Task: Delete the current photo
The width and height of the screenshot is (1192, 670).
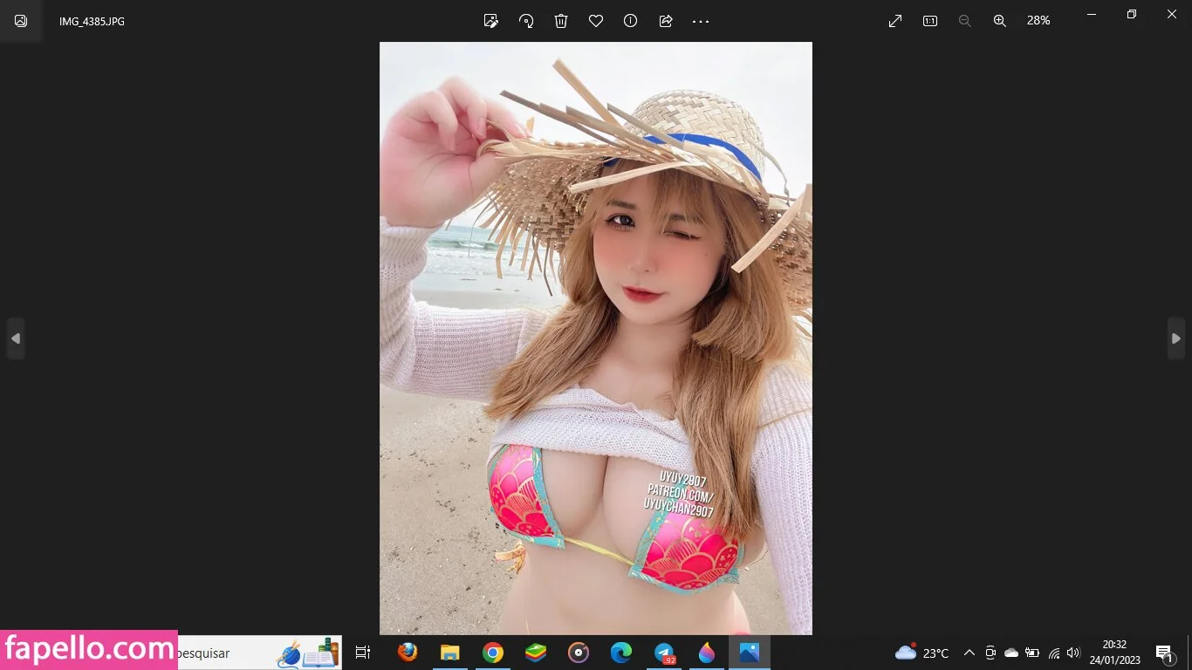Action: coord(561,21)
